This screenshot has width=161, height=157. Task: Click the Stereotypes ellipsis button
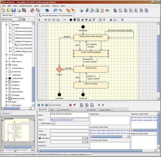pyautogui.click(x=54, y=123)
